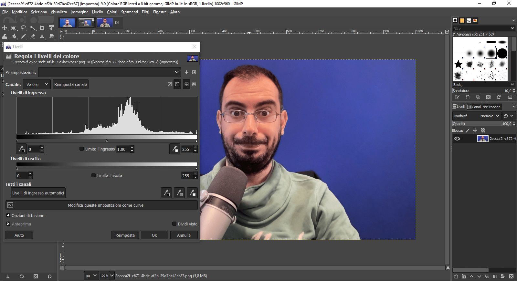Delete layer icon at bottom right
The width and height of the screenshot is (517, 281).
[x=511, y=276]
